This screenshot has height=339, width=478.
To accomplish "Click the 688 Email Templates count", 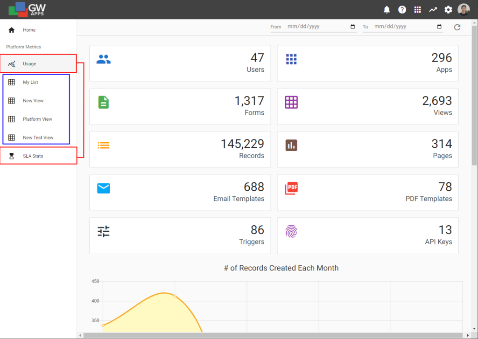I will [254, 187].
